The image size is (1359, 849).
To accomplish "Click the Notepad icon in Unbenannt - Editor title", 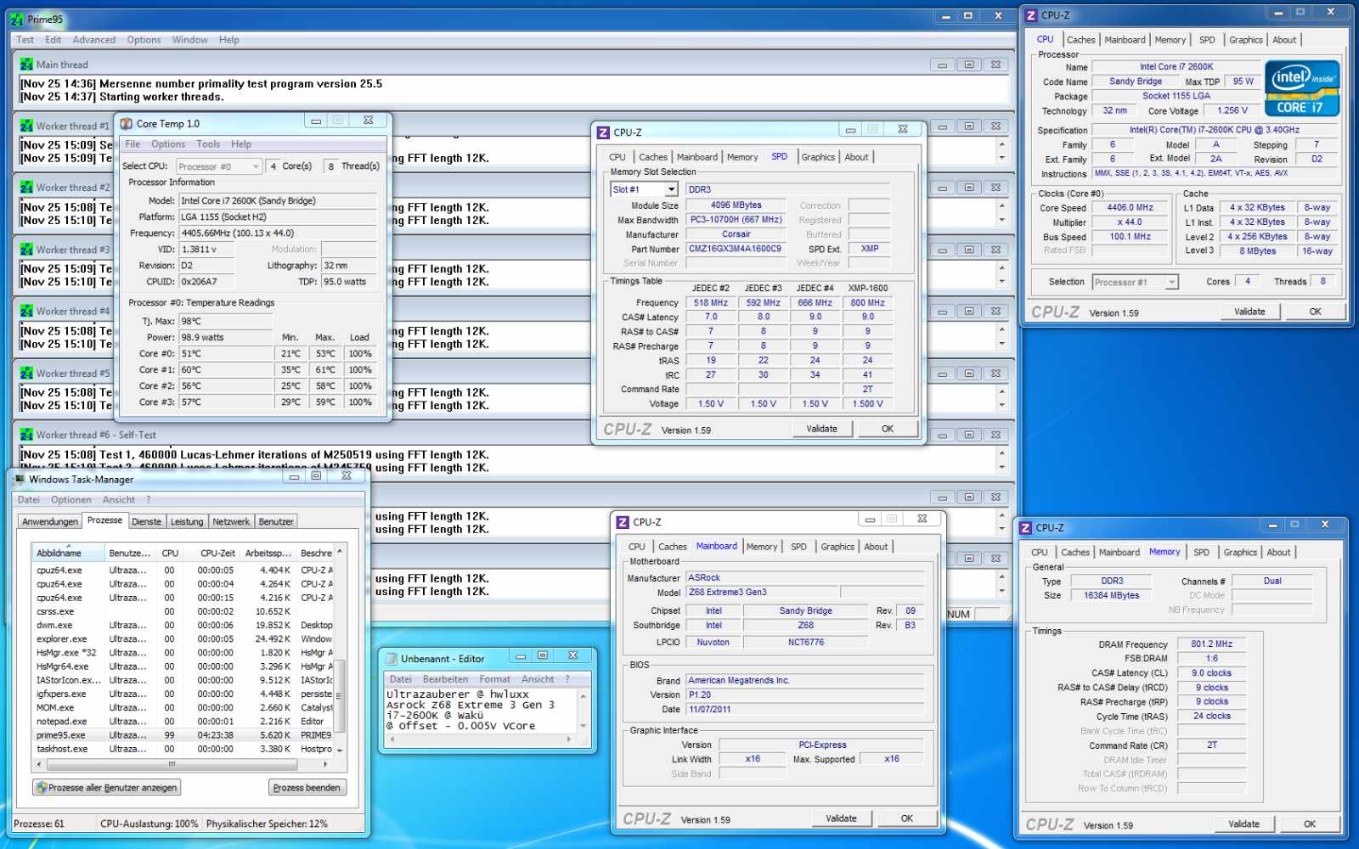I will pyautogui.click(x=392, y=658).
